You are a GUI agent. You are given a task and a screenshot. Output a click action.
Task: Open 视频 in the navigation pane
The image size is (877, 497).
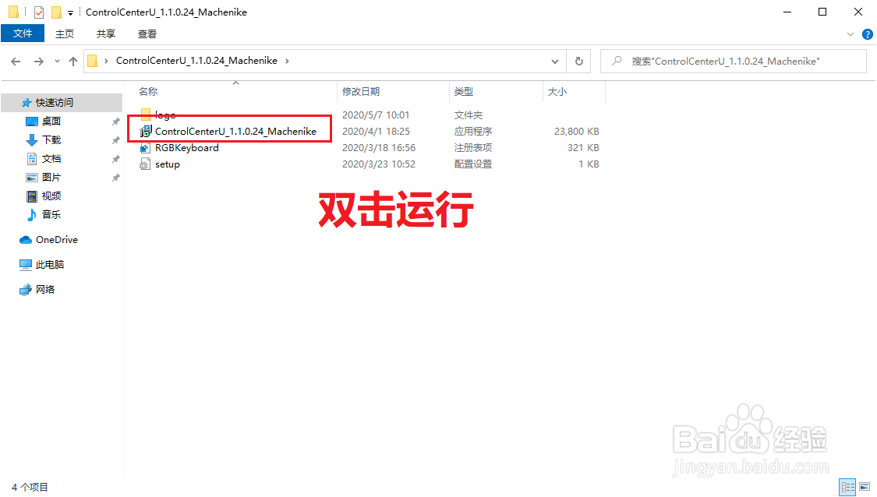(51, 196)
